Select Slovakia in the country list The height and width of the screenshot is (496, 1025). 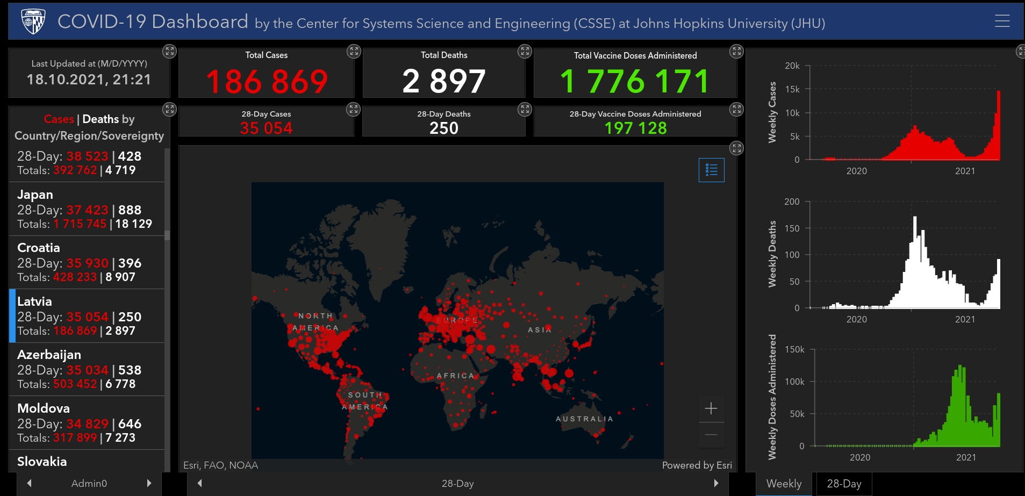coord(87,461)
